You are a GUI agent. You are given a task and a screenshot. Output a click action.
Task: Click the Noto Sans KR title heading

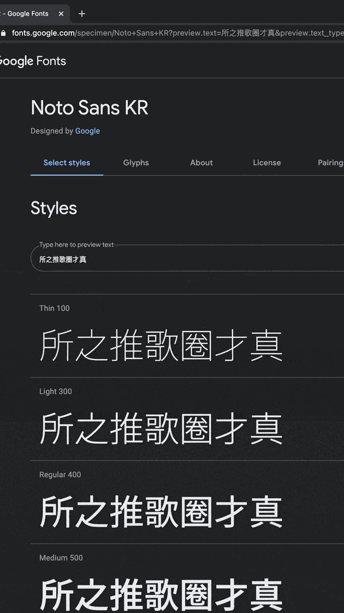pos(90,108)
